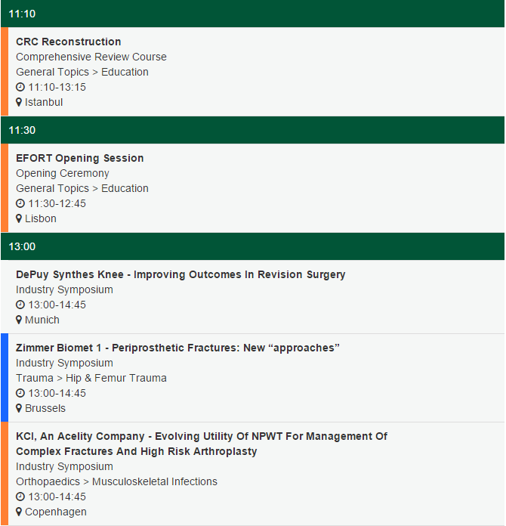Open the CRC Reconstruction session

click(69, 42)
